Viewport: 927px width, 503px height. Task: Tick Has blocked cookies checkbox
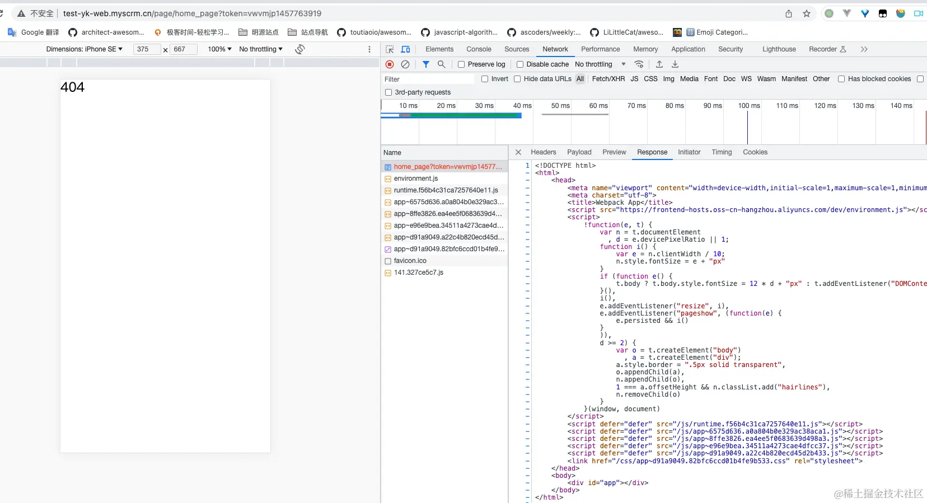841,79
